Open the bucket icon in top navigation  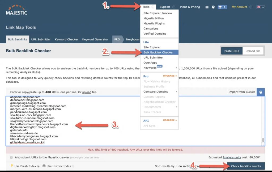[x=213, y=7]
